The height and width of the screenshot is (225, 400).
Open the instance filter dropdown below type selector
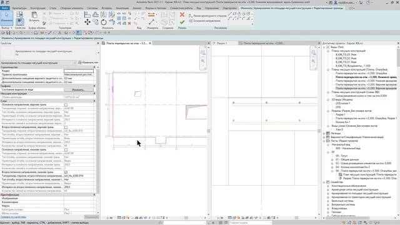click(x=75, y=62)
